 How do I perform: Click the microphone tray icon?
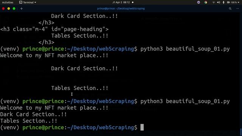pyautogui.click(x=223, y=2)
